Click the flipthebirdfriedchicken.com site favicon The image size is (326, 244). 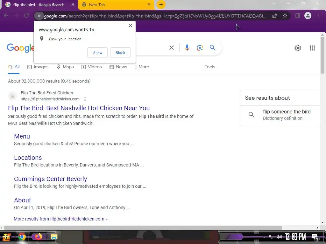coord(12,96)
